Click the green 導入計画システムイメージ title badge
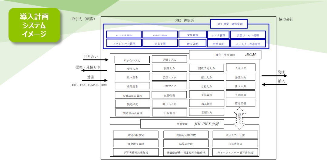Image resolution: width=327 pixels, height=160 pixels. click(34, 25)
